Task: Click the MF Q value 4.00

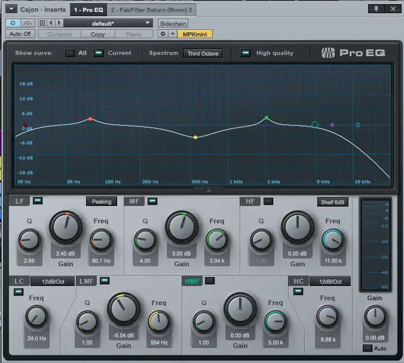Action: (145, 261)
